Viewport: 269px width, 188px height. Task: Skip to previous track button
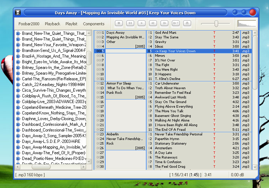(x=153, y=23)
